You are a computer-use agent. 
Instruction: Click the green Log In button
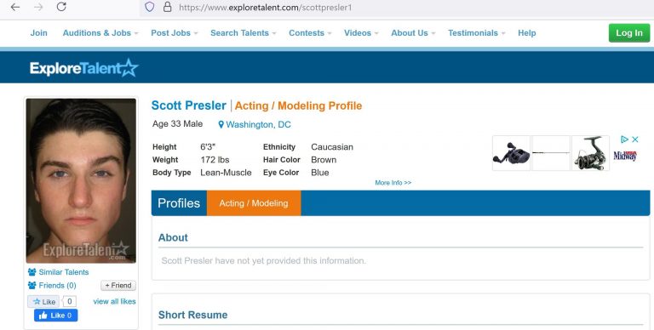[629, 33]
